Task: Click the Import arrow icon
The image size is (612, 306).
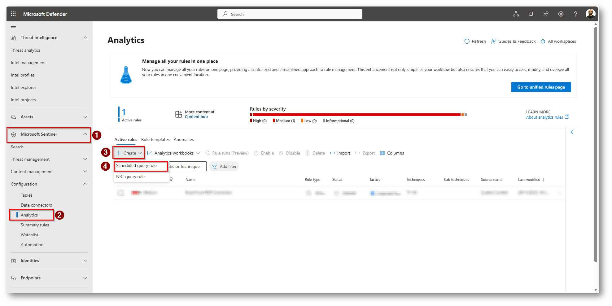Action: point(332,153)
